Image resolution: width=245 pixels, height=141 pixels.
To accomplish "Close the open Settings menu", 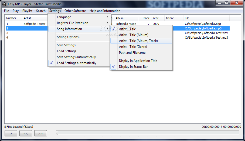I will pyautogui.click(x=55, y=11).
